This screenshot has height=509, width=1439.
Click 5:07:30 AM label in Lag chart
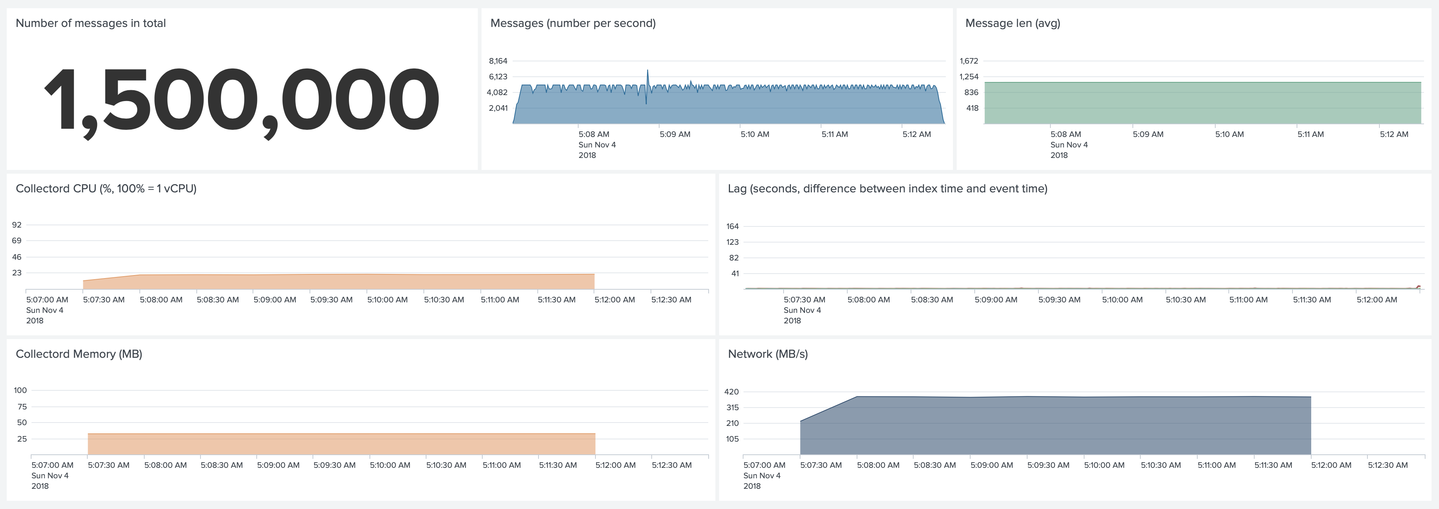click(x=805, y=300)
